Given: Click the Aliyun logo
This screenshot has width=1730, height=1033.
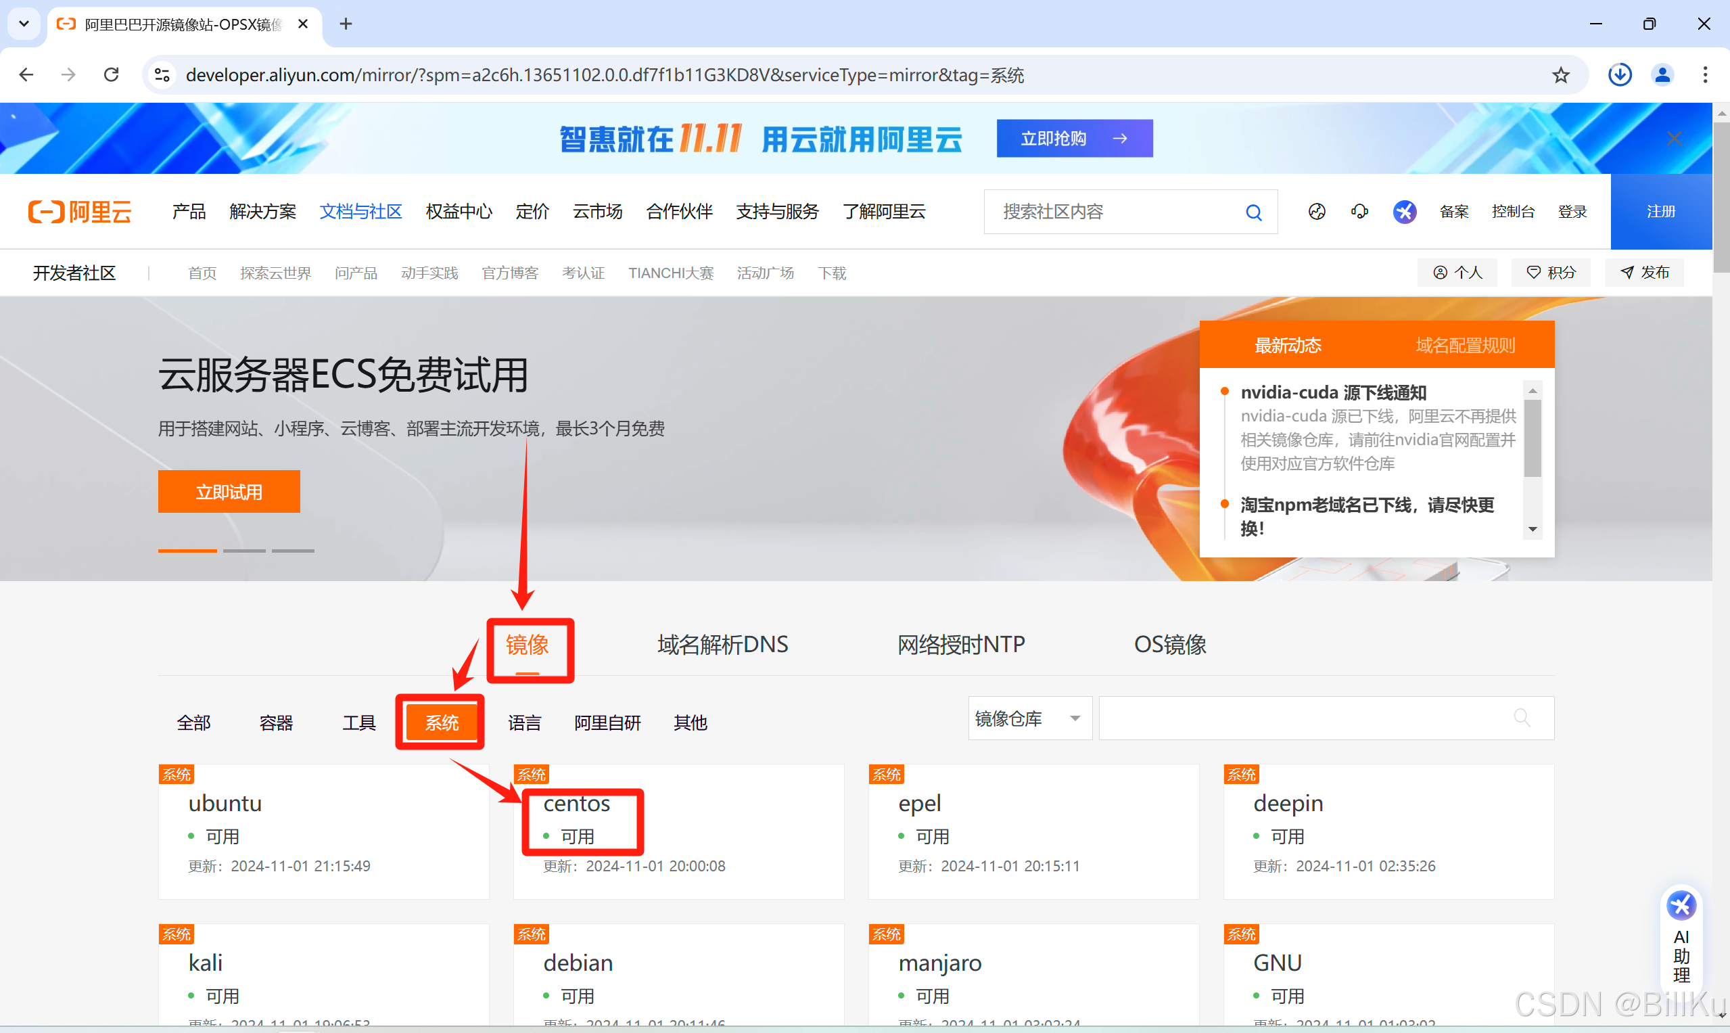Looking at the screenshot, I should (x=80, y=212).
